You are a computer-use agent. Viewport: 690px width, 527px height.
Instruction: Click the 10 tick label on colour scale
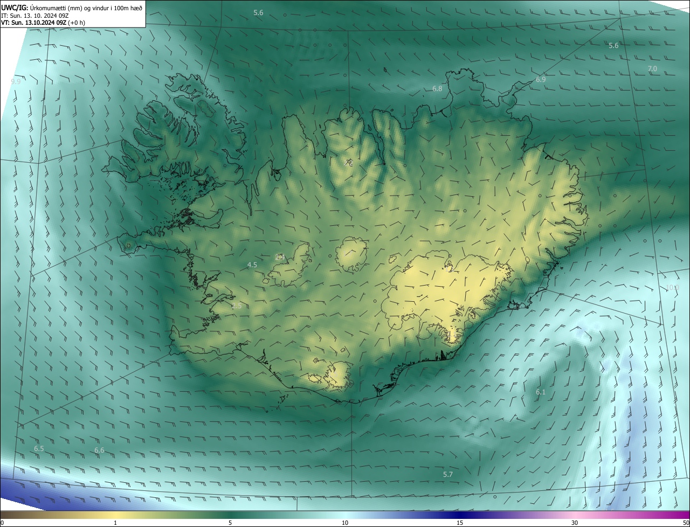(345, 523)
